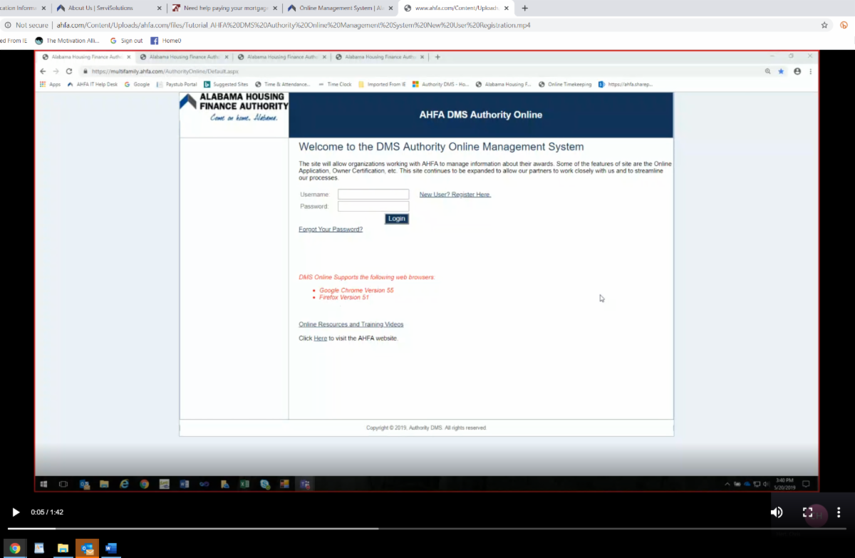Click Forgot Your Password? link
Viewport: 855px width, 558px height.
(331, 229)
